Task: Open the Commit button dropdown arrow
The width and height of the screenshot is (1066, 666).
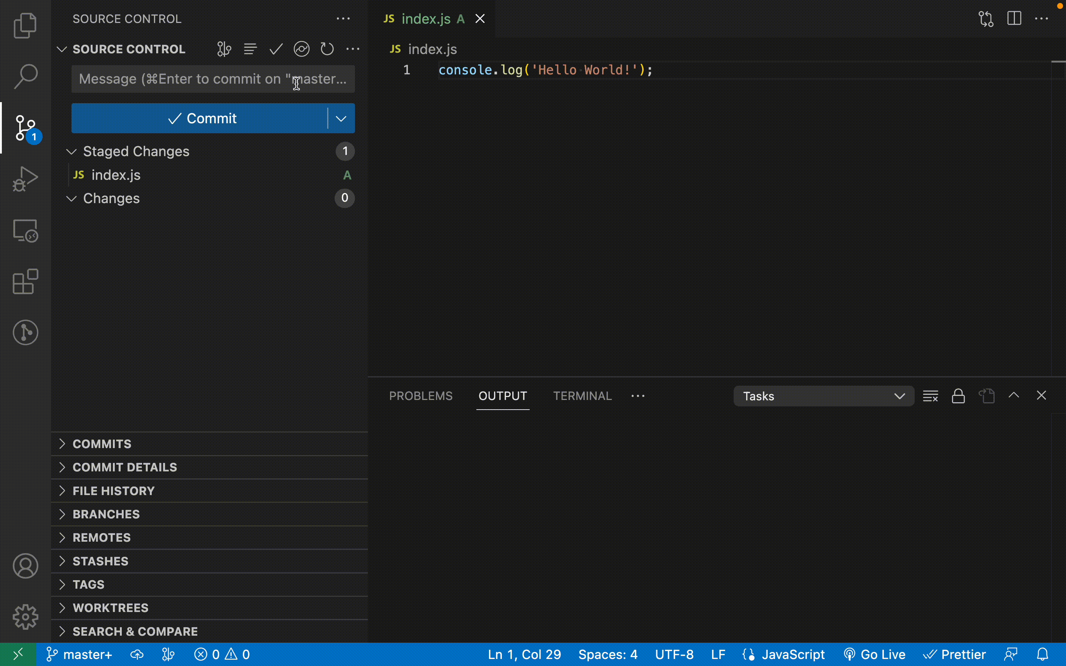Action: (341, 118)
